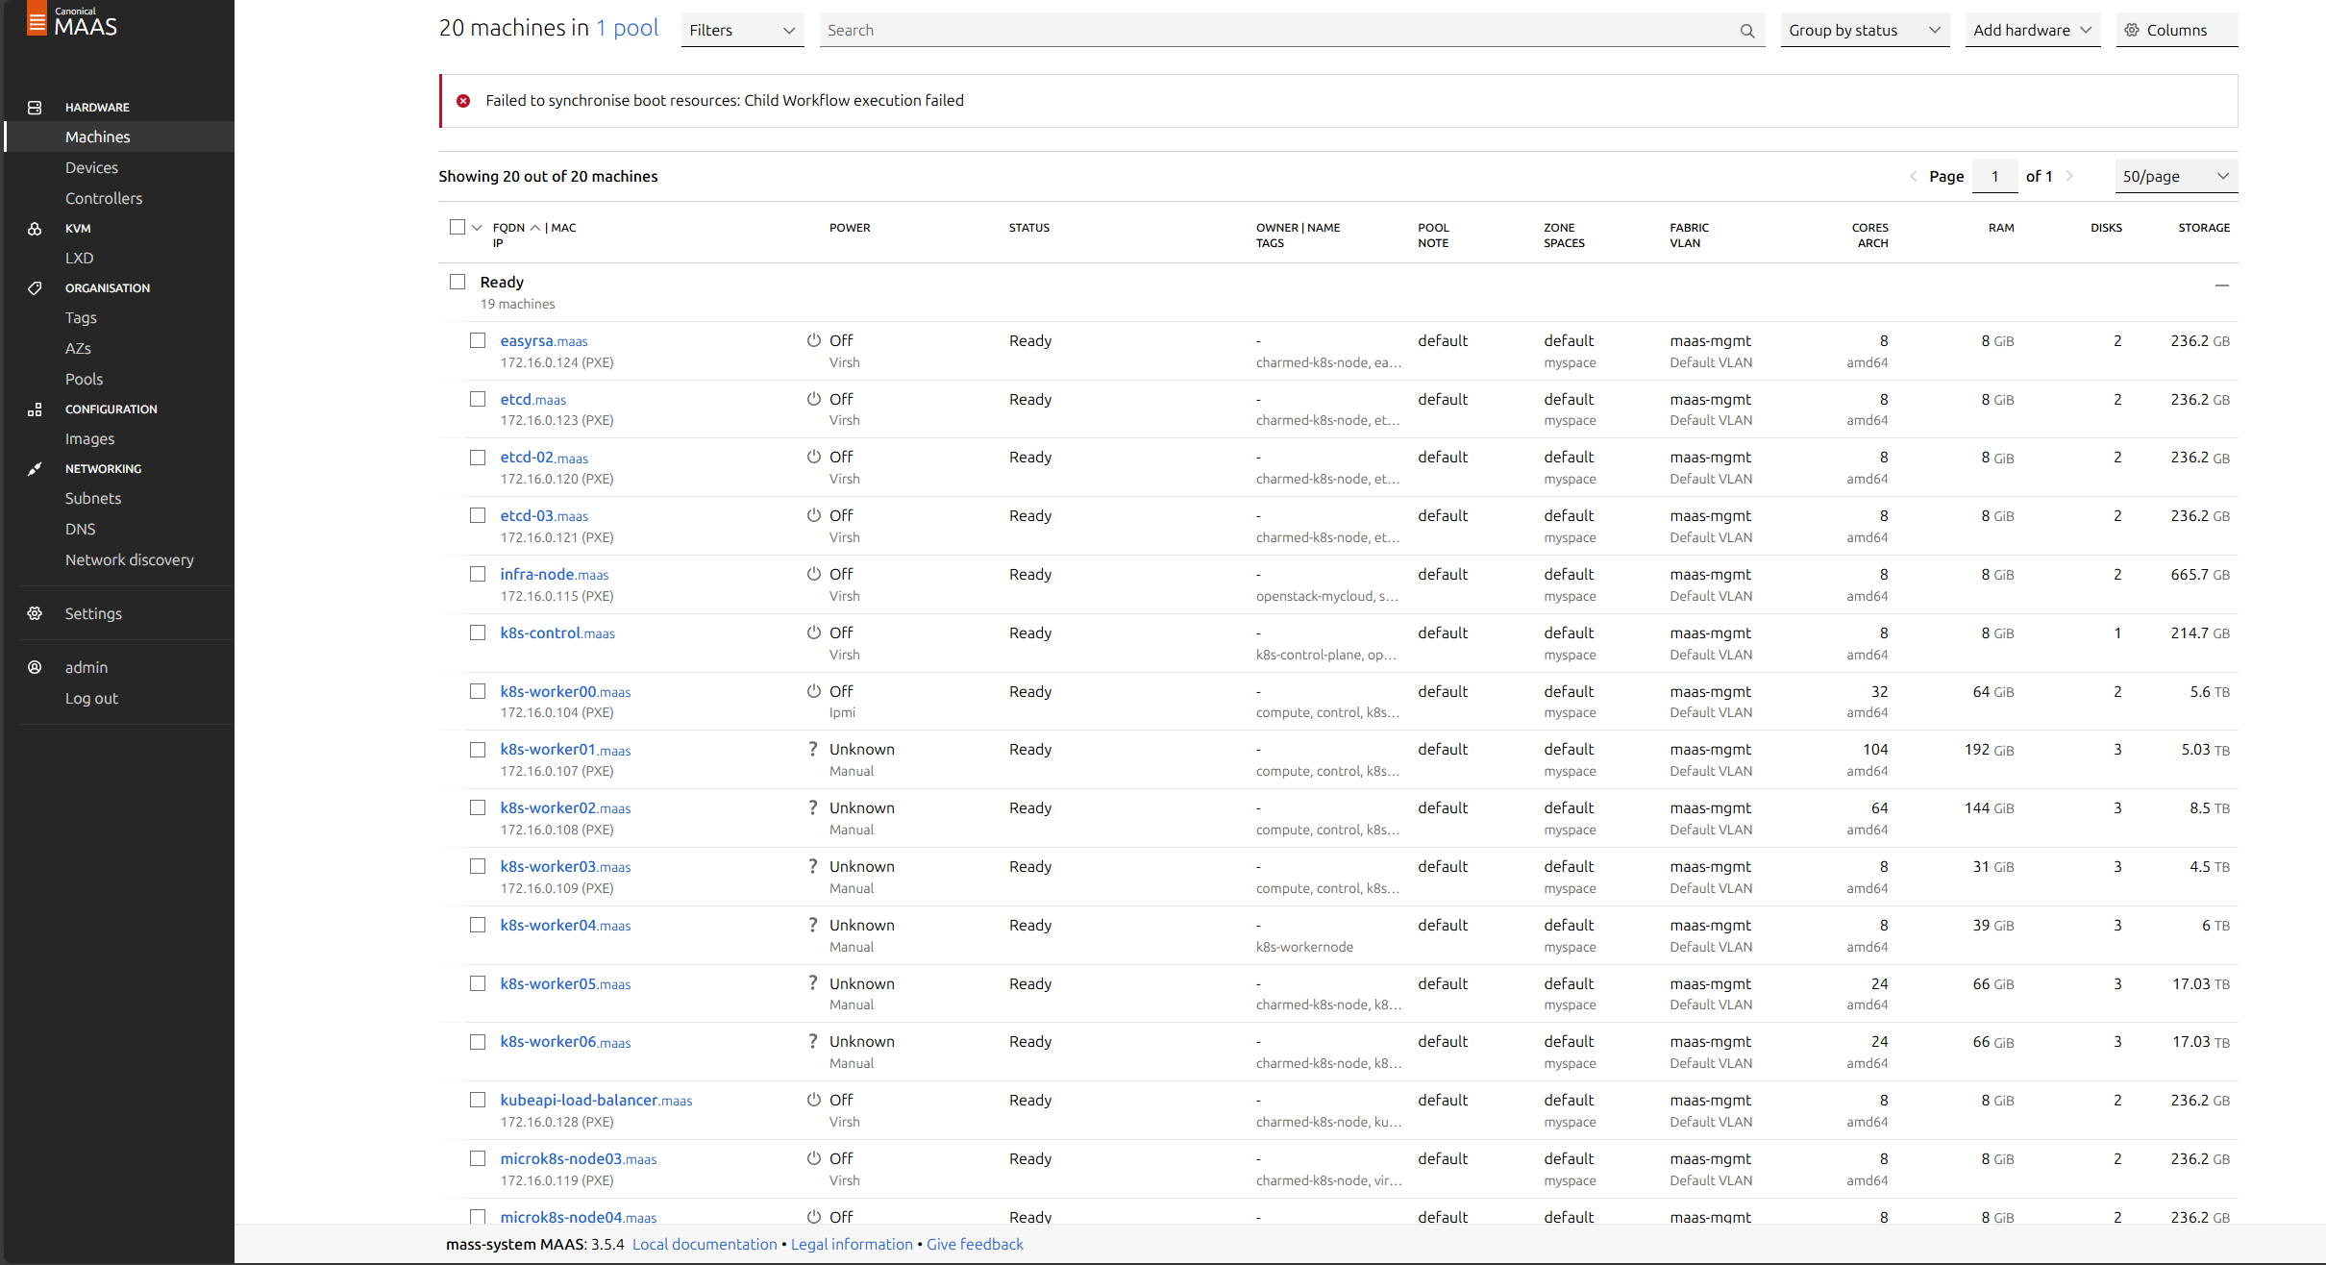Click the Local documentation link
2326x1265 pixels.
coord(704,1244)
